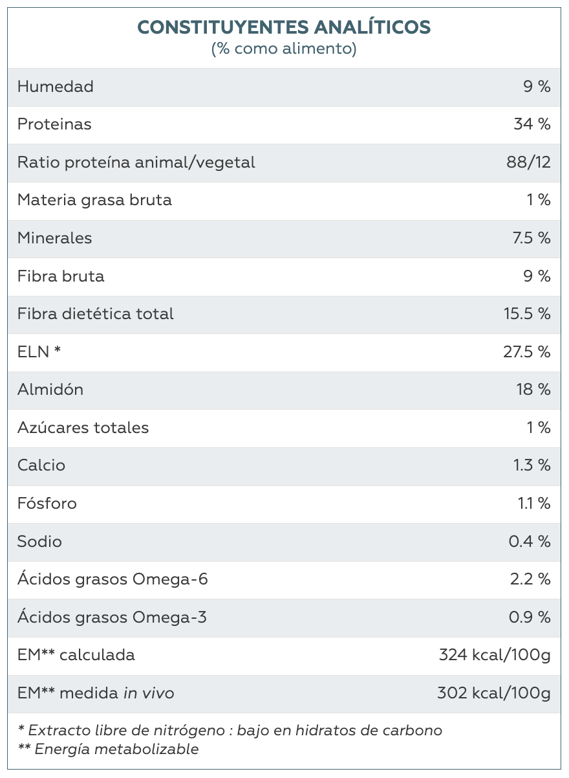Click the Minerales 7.5 % value

click(531, 238)
